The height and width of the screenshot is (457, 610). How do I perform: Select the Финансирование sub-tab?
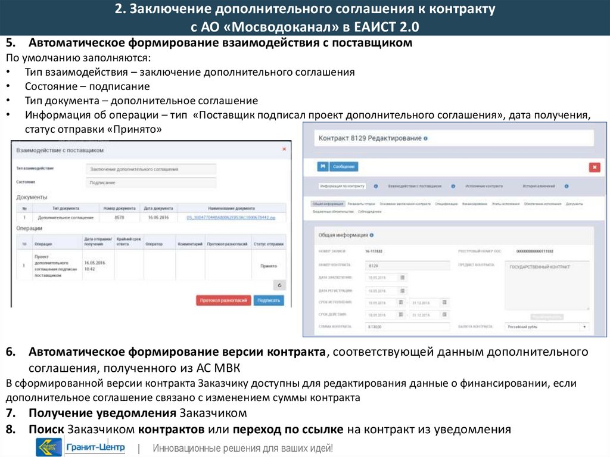[x=475, y=204]
